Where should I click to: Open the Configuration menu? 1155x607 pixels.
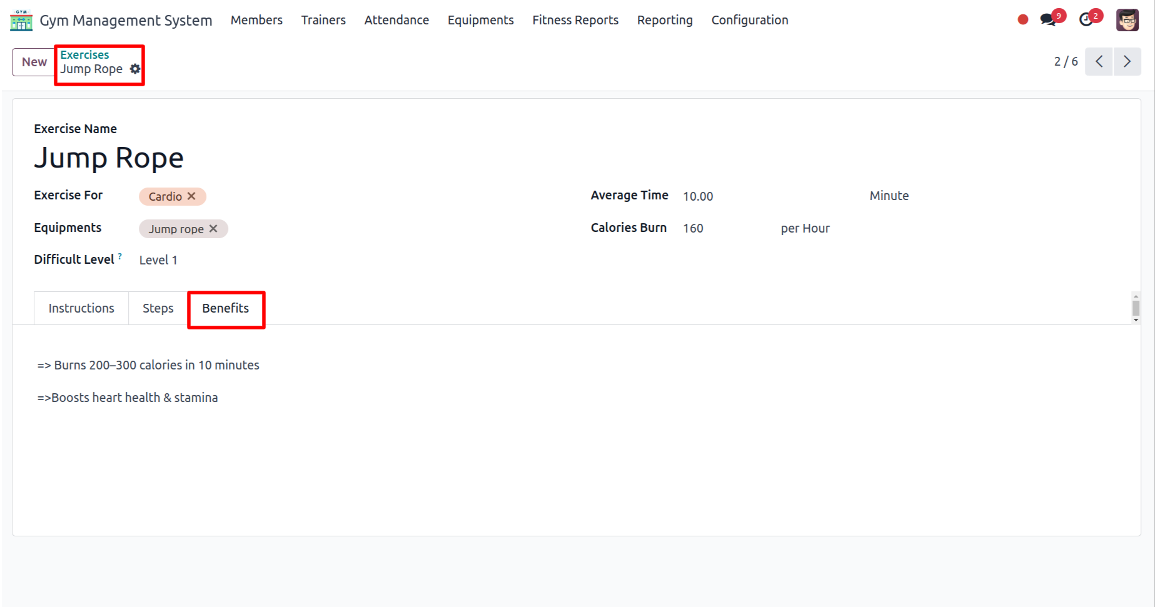(x=750, y=20)
